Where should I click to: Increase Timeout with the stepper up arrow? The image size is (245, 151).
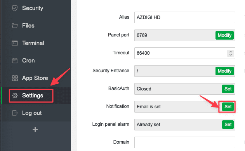coord(231,52)
